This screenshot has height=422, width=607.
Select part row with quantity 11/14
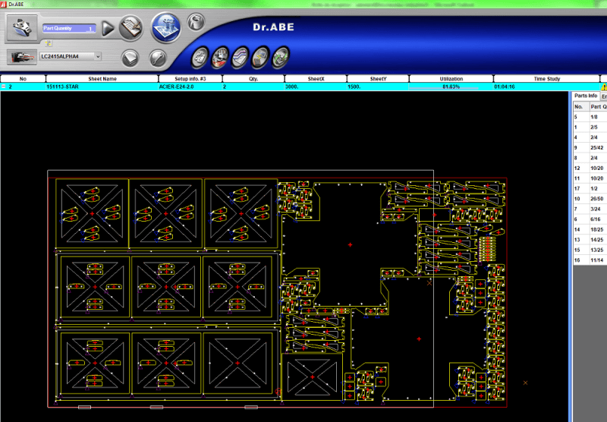[590, 260]
